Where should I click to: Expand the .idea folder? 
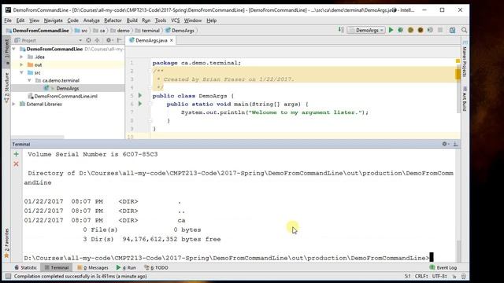coord(21,57)
